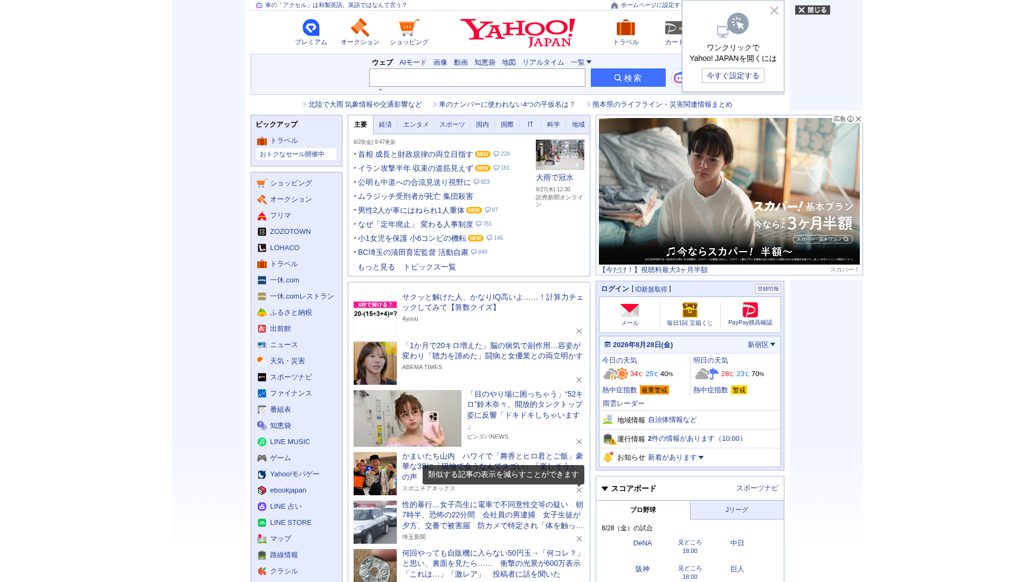This screenshot has height=582, width=1035.
Task: Open the 雨雲レーダー link
Action: pyautogui.click(x=624, y=404)
